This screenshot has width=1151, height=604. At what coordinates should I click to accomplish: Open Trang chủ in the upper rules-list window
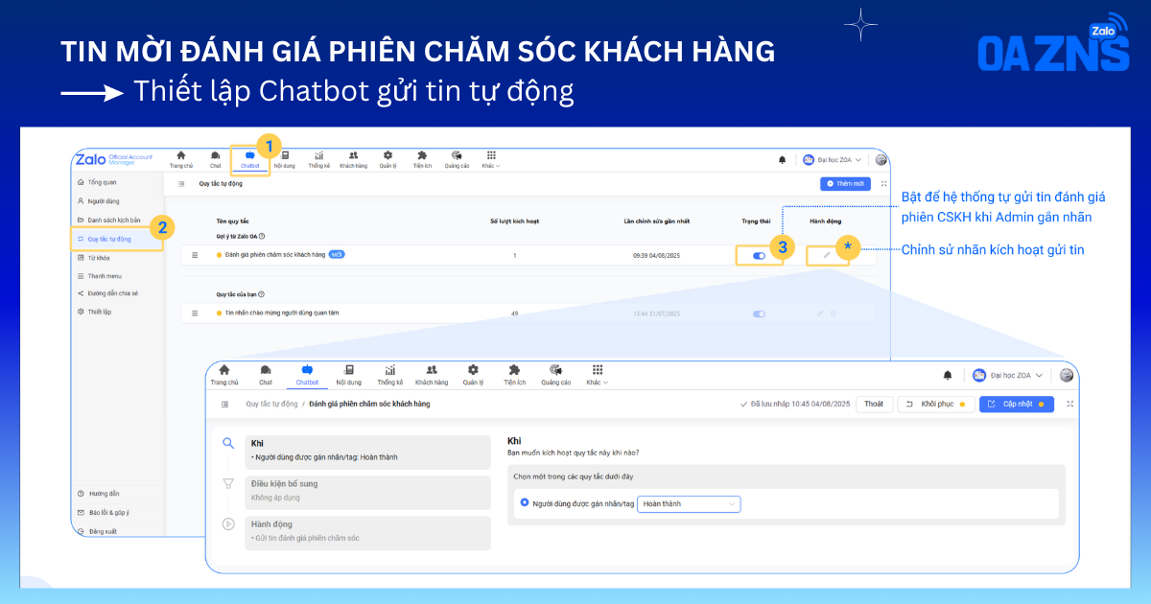click(181, 159)
